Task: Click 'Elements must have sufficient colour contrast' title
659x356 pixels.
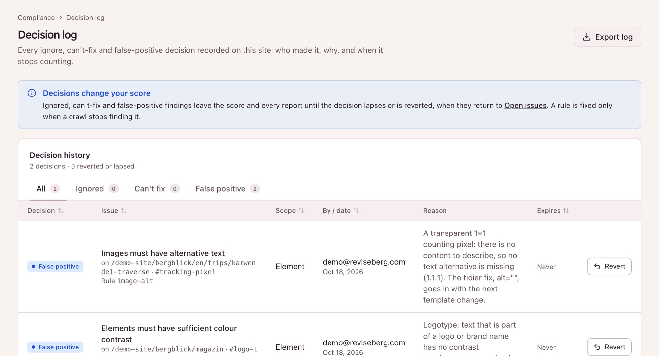Action: tap(169, 334)
